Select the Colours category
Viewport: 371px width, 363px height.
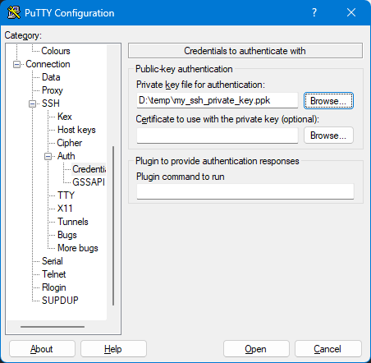click(56, 51)
